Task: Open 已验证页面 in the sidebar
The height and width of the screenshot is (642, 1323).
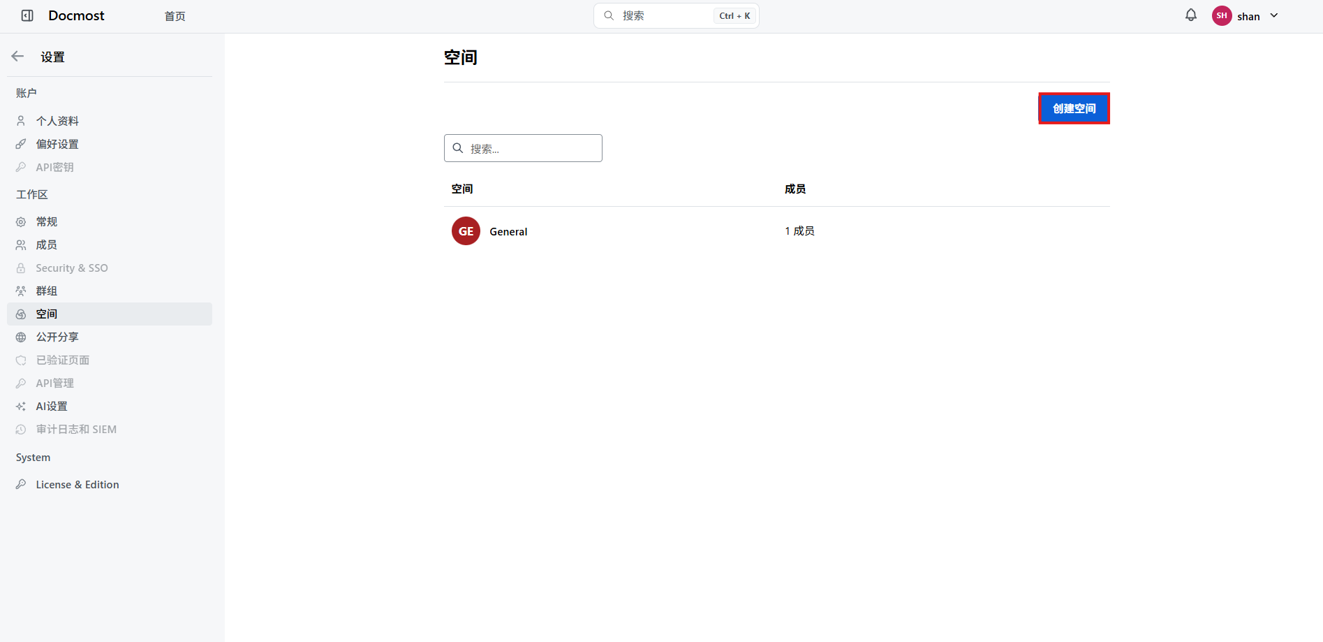Action: click(x=110, y=360)
